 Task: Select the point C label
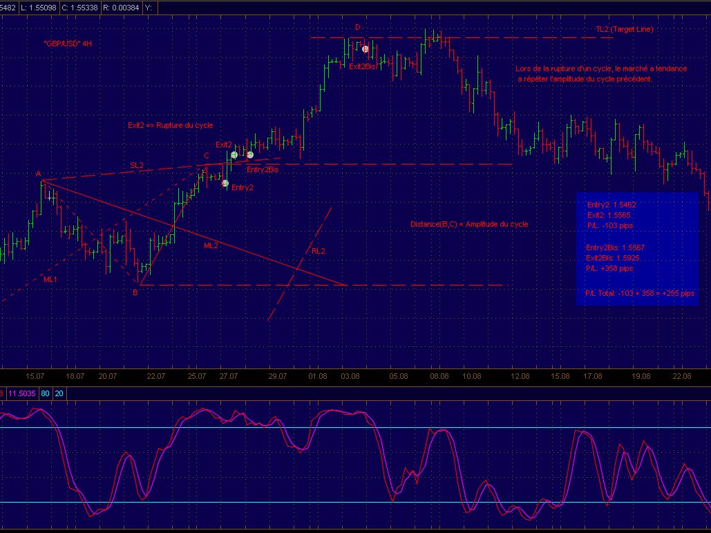(x=207, y=156)
